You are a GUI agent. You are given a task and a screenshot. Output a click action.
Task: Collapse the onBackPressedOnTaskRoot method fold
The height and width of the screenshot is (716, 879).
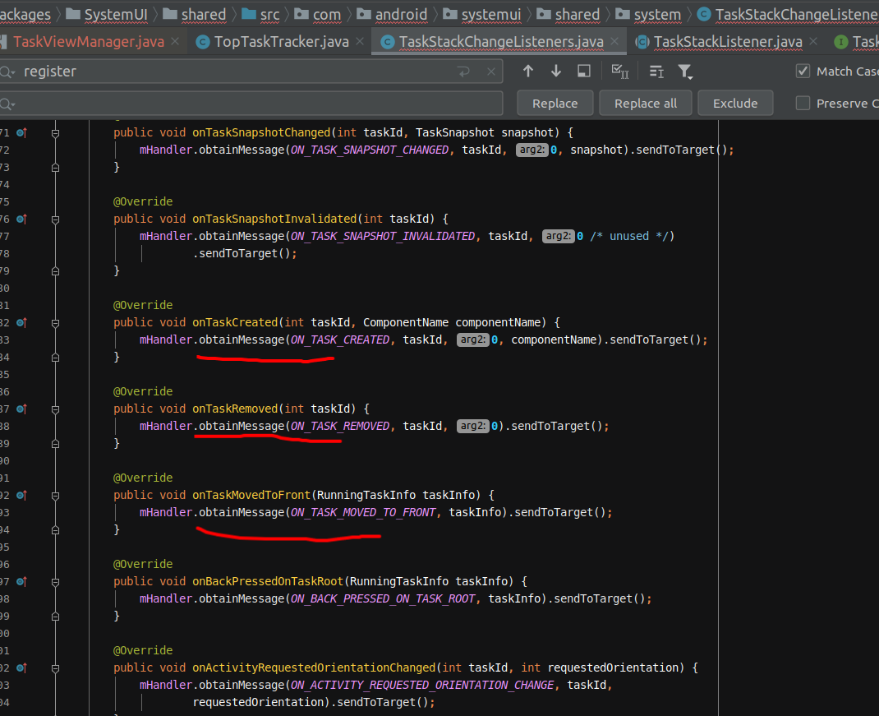tap(56, 582)
